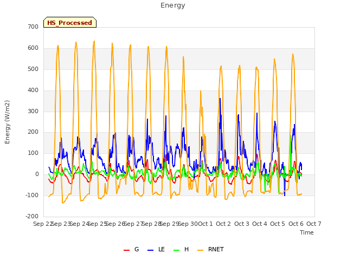Click the Oct 1 x-axis label
The height and width of the screenshot is (260, 347).
[x=205, y=224]
